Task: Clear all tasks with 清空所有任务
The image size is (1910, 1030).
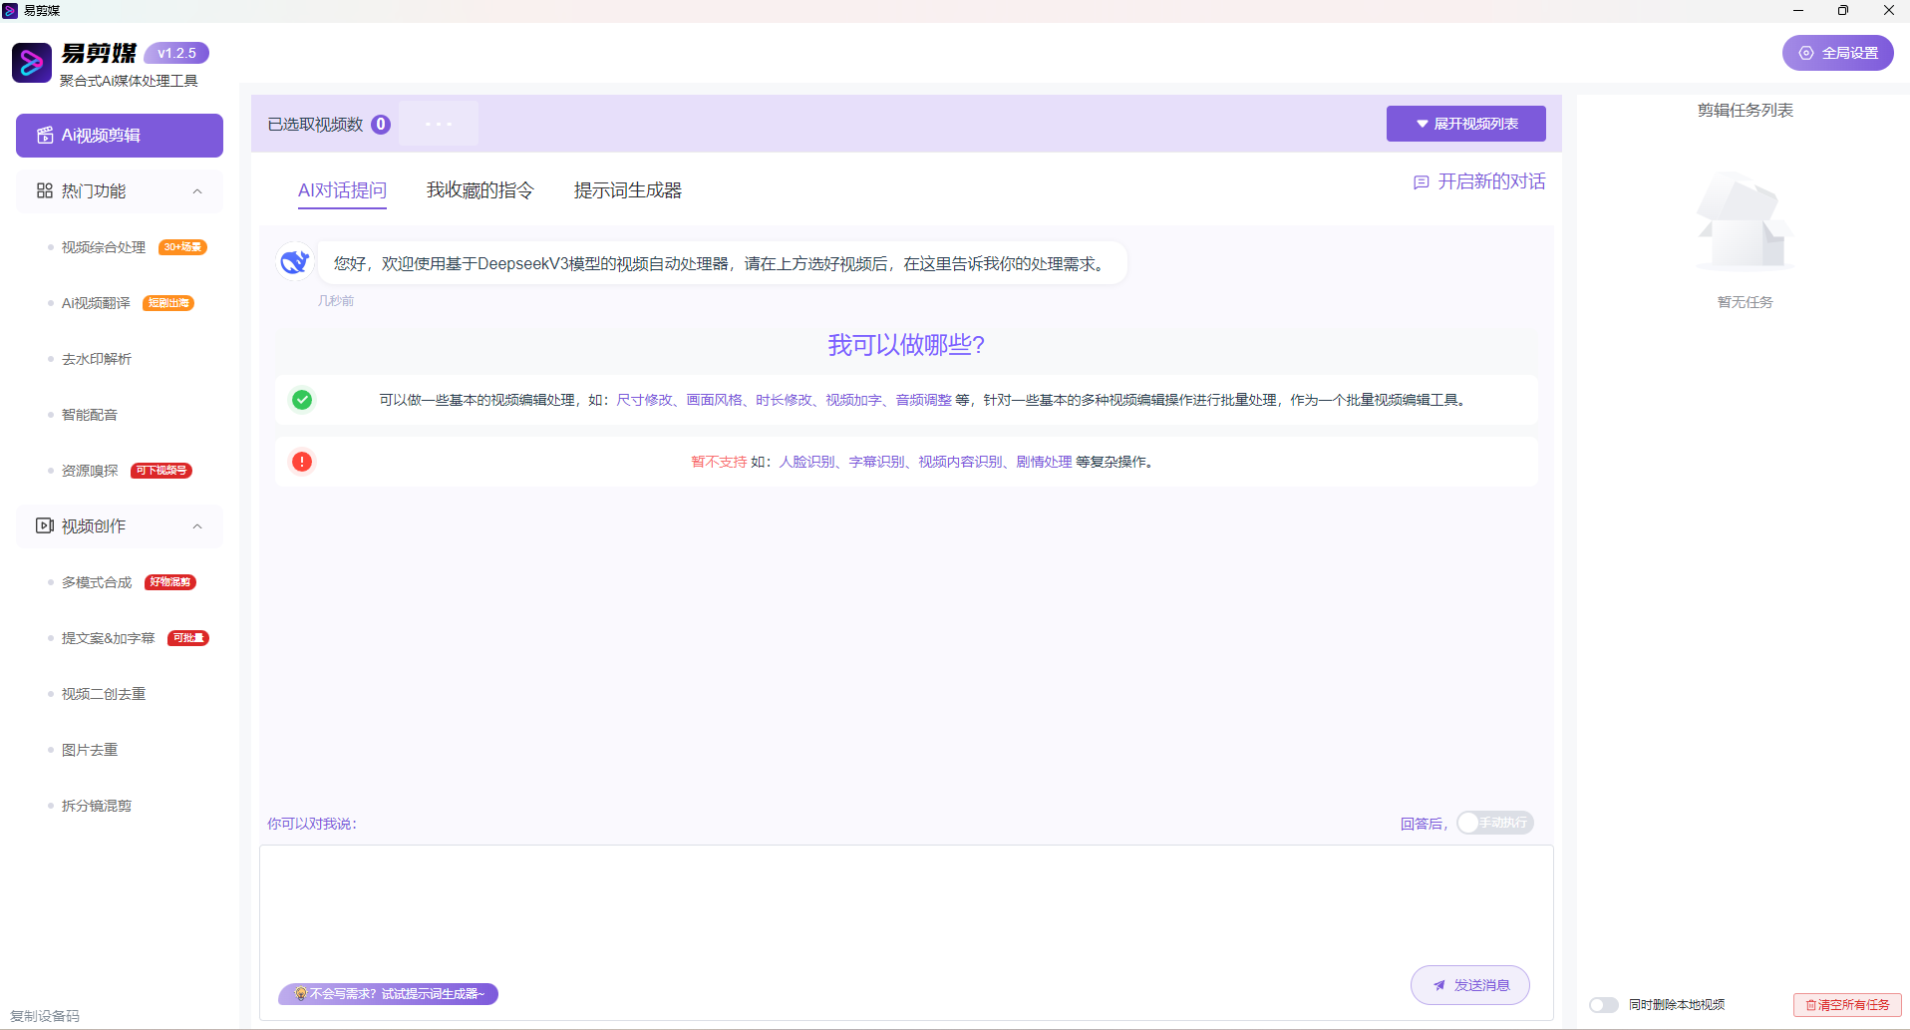Action: [1847, 1005]
